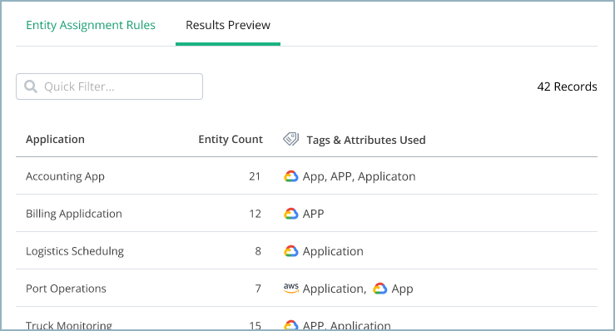Screen dimensions: 615x331
Task: Click entity count 15 for Truck Monitoring
Action: (x=255, y=325)
